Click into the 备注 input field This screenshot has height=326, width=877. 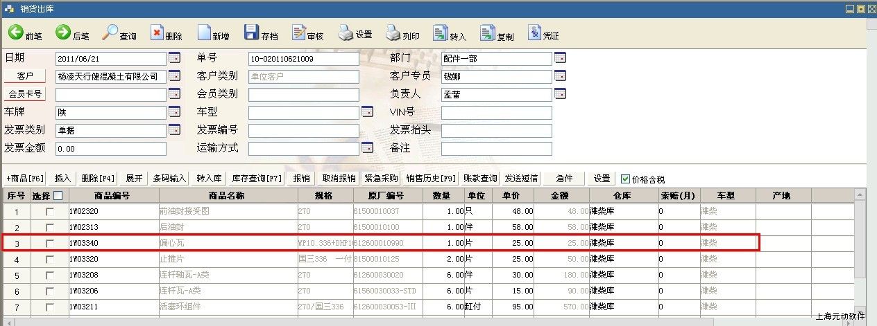pyautogui.click(x=496, y=149)
